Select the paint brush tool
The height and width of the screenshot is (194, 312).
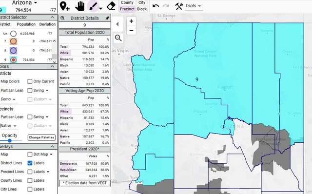(93, 6)
